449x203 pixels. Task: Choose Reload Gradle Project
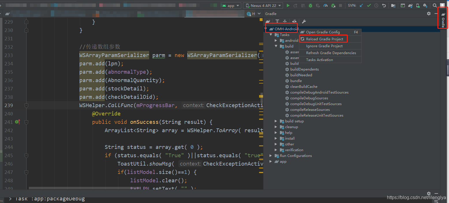click(330, 39)
